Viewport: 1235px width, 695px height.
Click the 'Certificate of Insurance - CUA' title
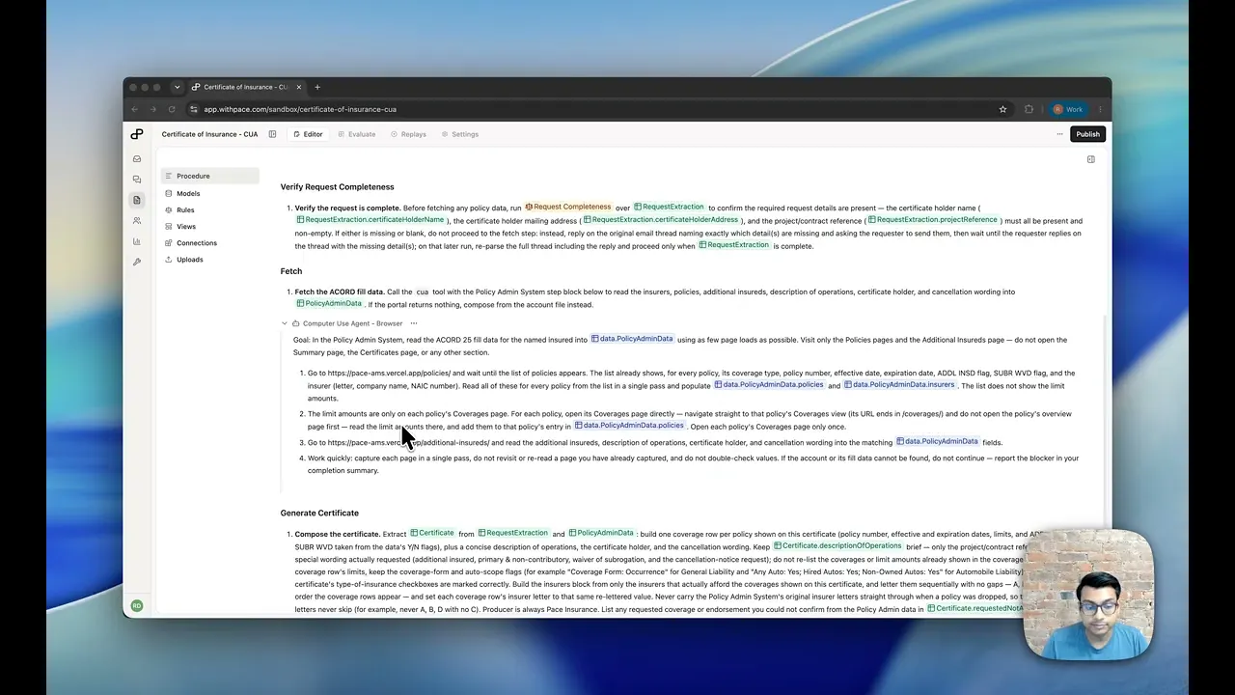(x=209, y=134)
